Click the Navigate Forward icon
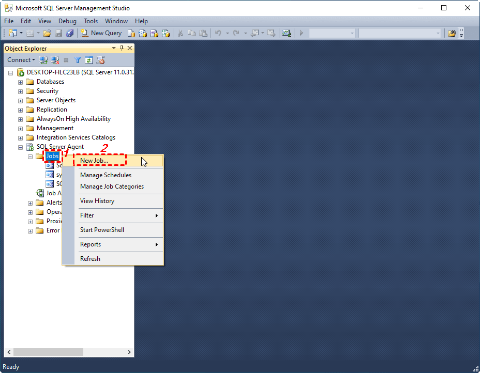This screenshot has height=373, width=480. click(x=271, y=33)
